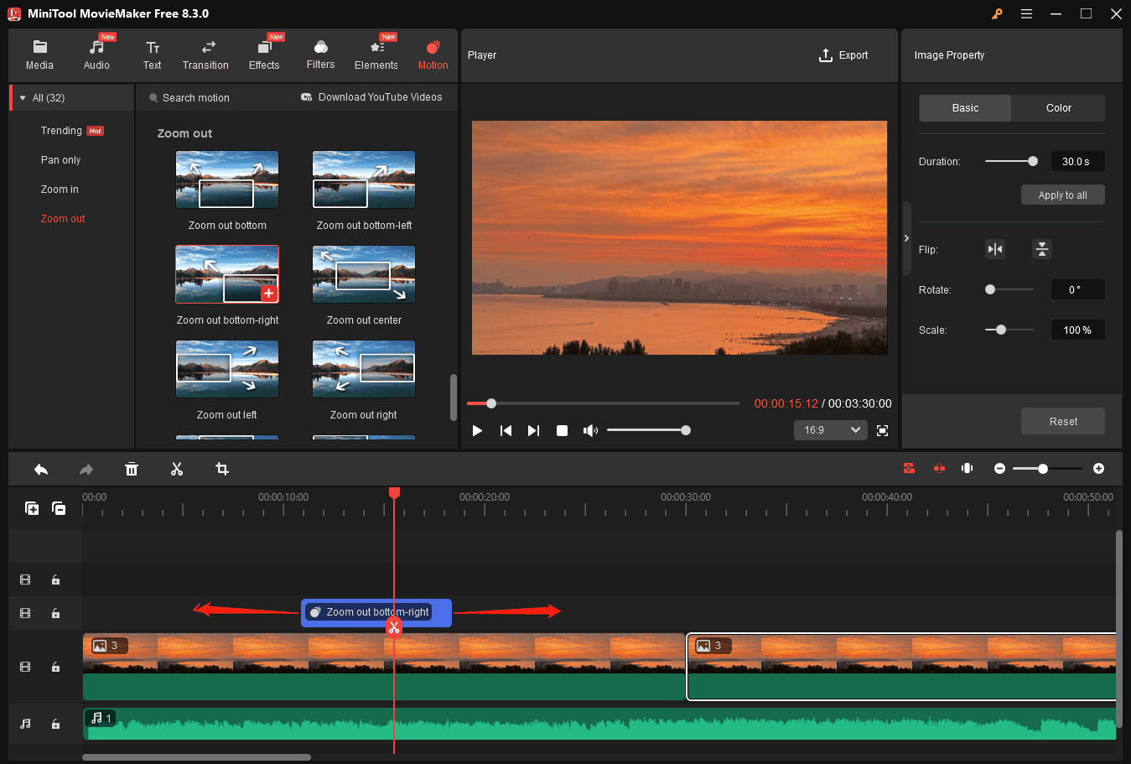Adjust the Duration slider
The width and height of the screenshot is (1131, 764).
click(x=1011, y=161)
